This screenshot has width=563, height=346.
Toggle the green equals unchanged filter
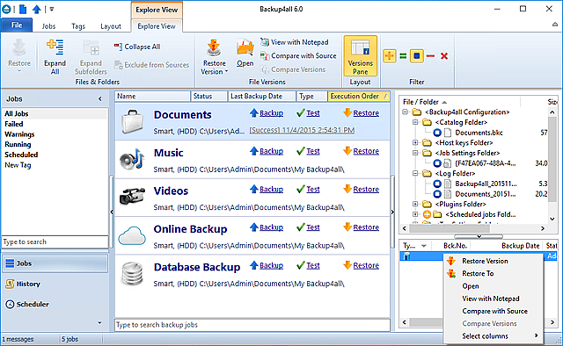[x=403, y=56]
